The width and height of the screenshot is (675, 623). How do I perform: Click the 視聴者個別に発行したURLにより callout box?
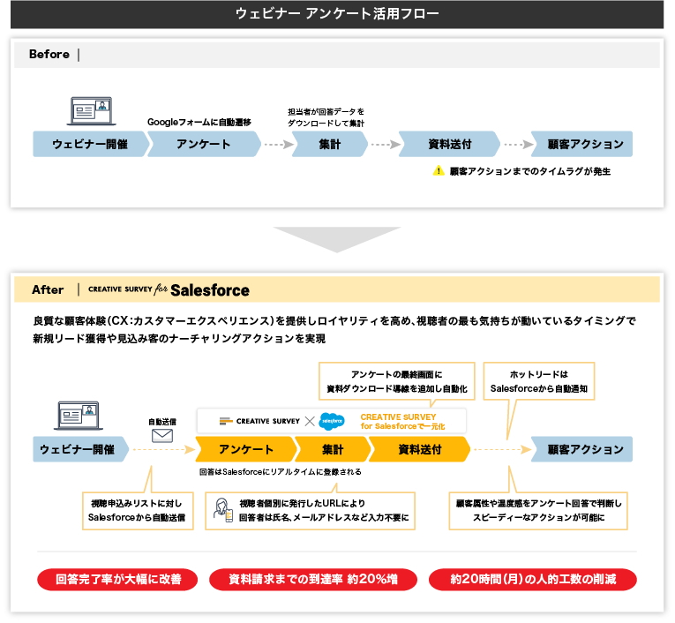pyautogui.click(x=310, y=511)
